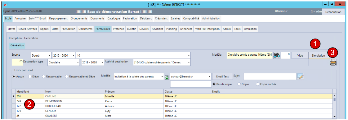Select the CARLINE row name cell
348x120 pixels.
[74, 96]
